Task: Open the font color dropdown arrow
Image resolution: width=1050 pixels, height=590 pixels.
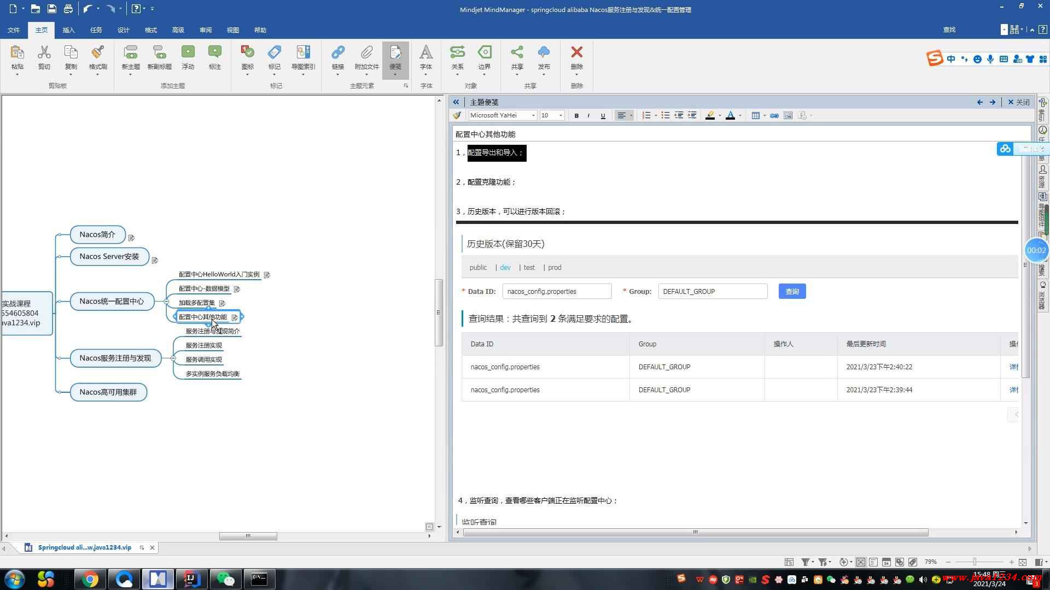Action: pos(740,115)
